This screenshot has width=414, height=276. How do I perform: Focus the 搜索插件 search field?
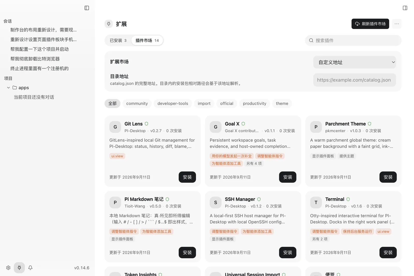353,40
